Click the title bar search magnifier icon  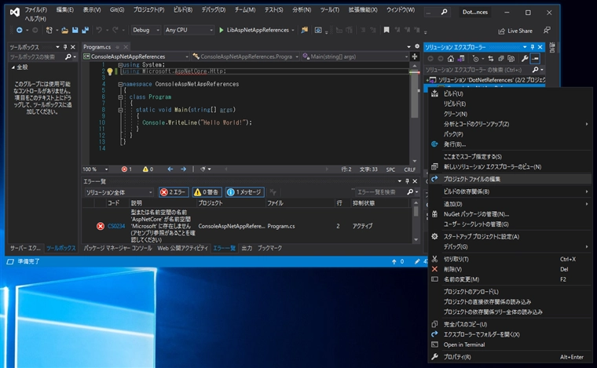point(444,13)
